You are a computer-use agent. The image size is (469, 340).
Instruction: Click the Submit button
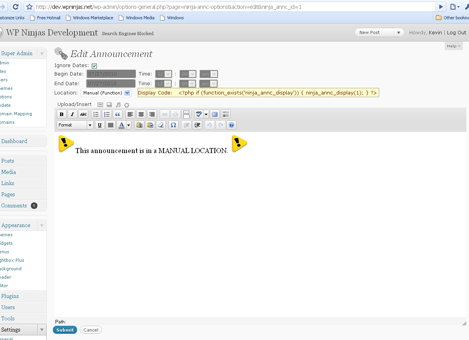pos(65,330)
